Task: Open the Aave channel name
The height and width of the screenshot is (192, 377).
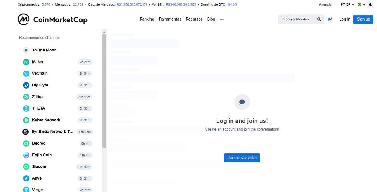Action: [37, 178]
